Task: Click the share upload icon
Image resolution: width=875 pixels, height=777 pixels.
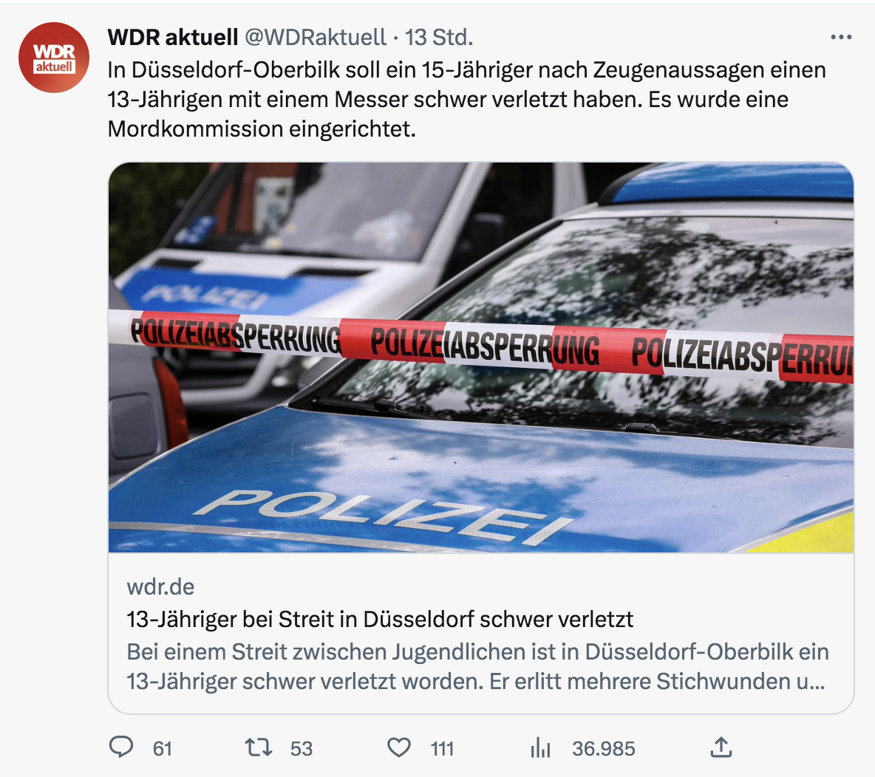Action: [x=721, y=747]
